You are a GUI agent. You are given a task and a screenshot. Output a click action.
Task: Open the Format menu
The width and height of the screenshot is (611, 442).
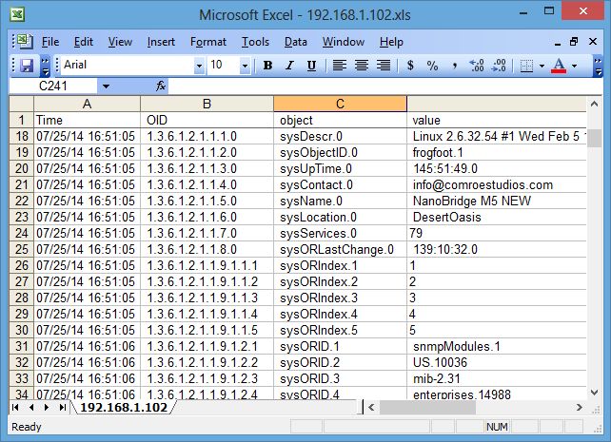click(x=208, y=42)
